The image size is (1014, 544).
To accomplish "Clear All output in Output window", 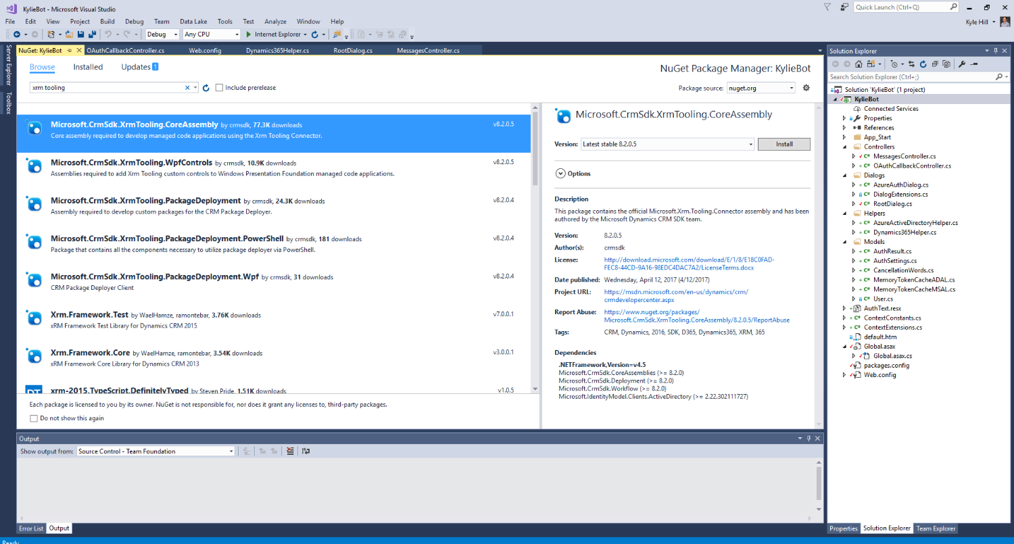I will click(x=290, y=451).
